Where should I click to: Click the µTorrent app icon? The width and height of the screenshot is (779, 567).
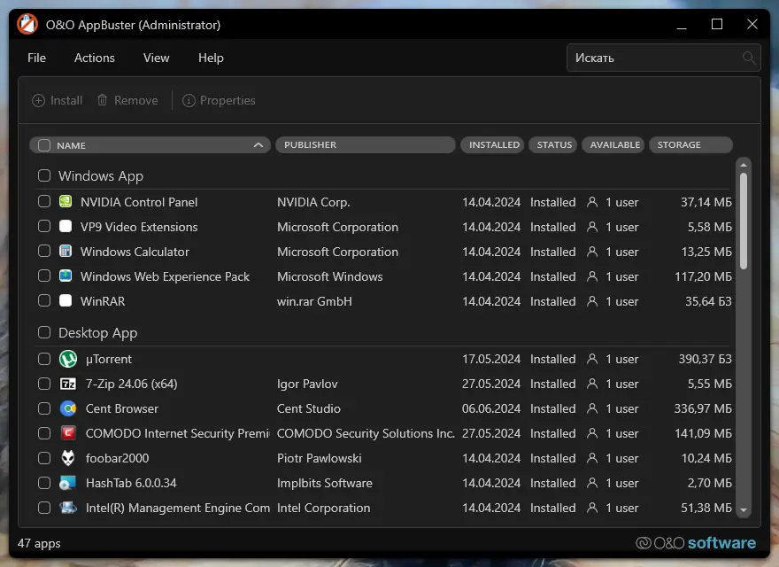(x=68, y=359)
